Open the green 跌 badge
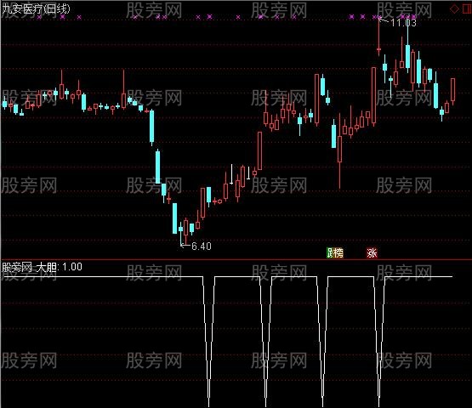 pos(330,253)
